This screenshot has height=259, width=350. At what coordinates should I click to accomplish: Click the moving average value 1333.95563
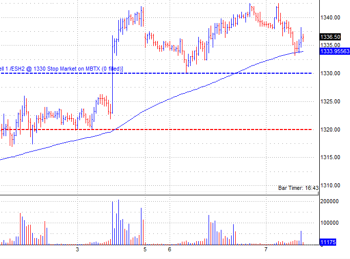335,51
